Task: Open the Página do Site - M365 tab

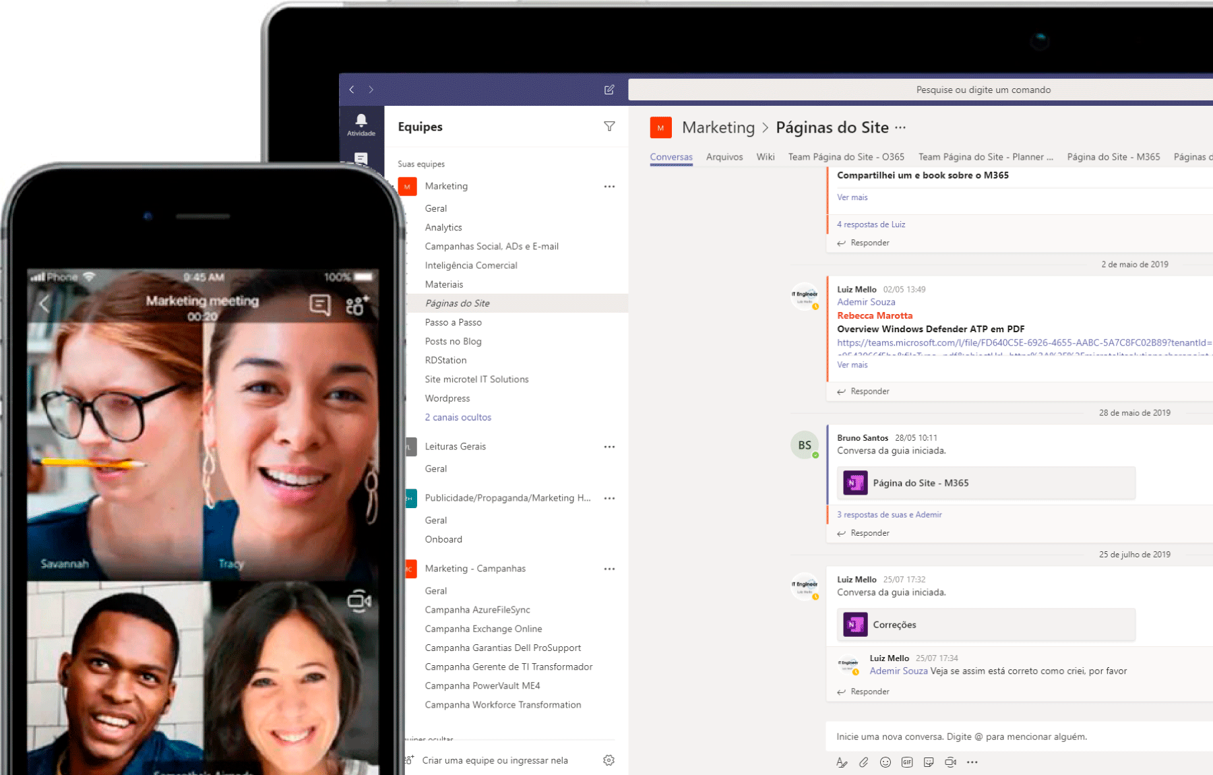Action: (x=1113, y=157)
